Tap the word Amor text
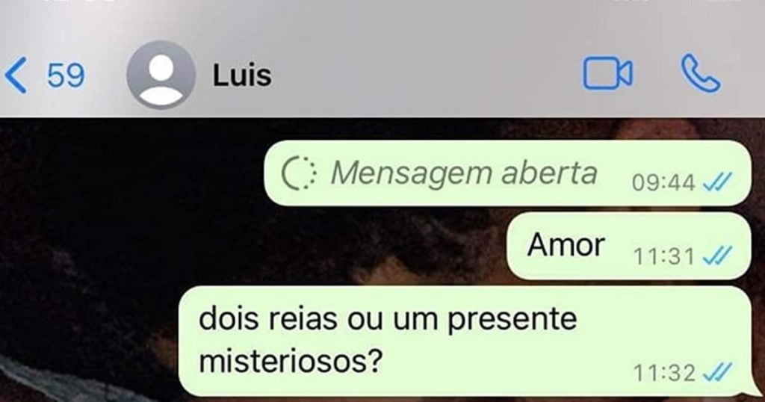This screenshot has width=765, height=402. 566,245
